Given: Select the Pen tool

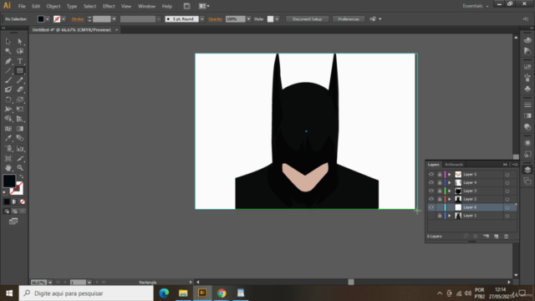Looking at the screenshot, I should [8, 61].
